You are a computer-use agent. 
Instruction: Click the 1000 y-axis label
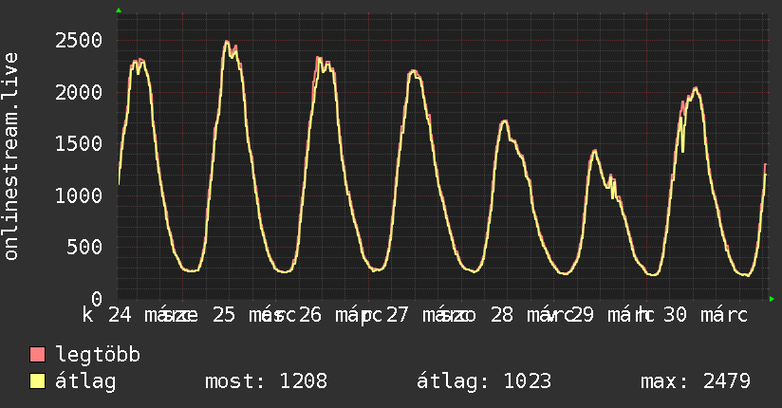pos(79,195)
